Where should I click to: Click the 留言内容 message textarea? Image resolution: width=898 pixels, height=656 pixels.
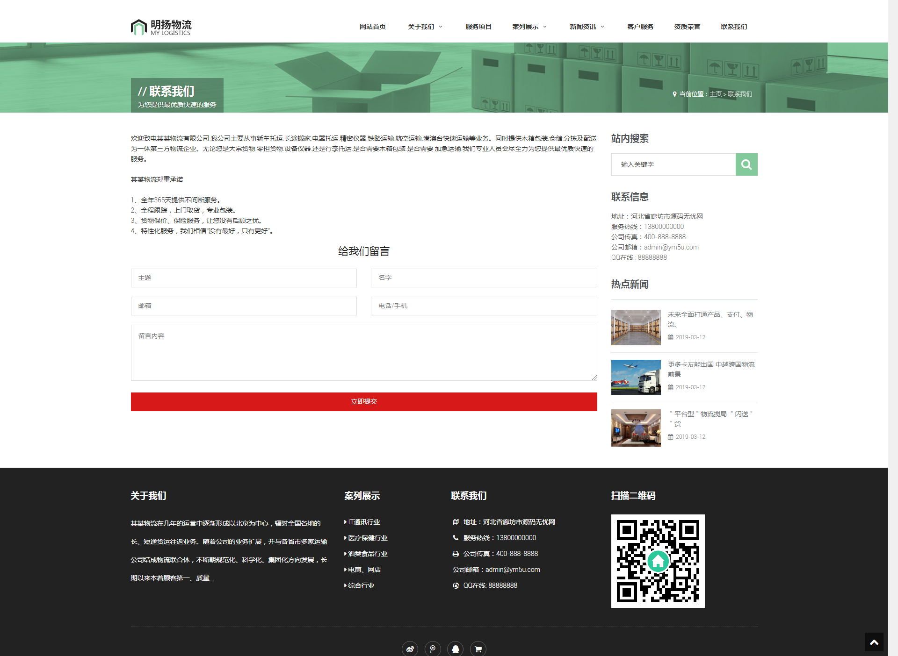[x=364, y=353]
